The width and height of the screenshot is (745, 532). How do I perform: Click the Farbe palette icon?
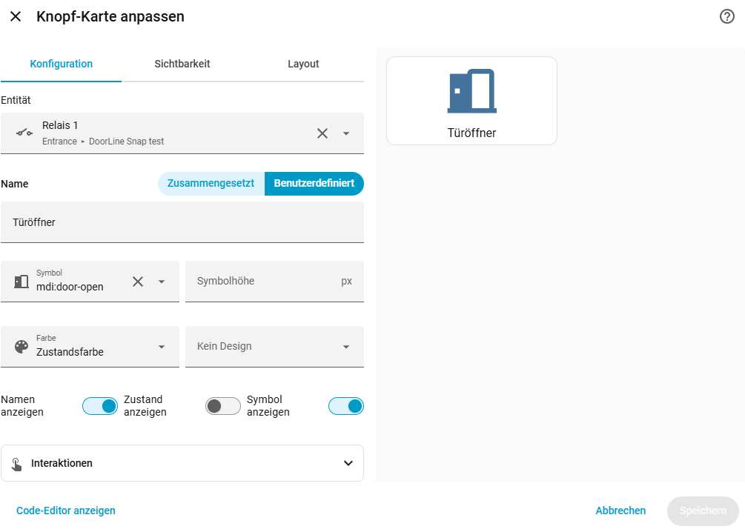tap(21, 347)
